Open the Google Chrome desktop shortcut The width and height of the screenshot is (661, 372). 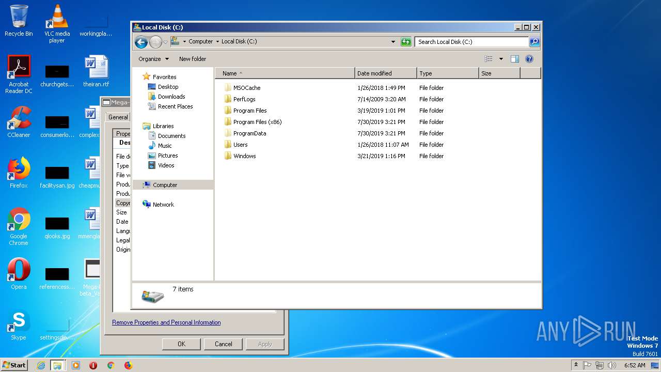(x=19, y=226)
